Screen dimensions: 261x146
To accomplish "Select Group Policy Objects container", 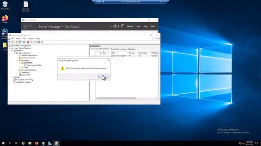I will pyautogui.click(x=29, y=70).
